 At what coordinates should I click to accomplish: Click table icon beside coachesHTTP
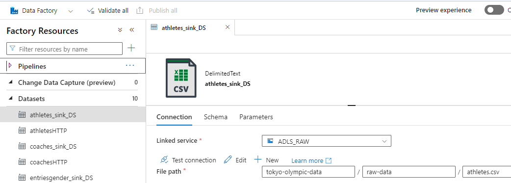[22, 162]
